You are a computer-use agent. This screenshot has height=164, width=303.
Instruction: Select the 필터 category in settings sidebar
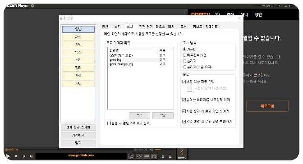pos(78,68)
